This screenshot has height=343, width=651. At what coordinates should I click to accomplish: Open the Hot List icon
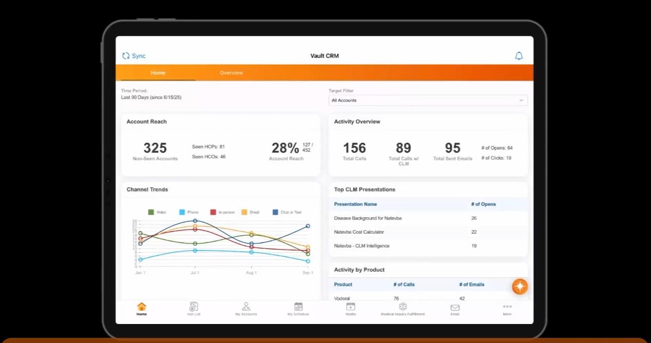[x=194, y=307]
